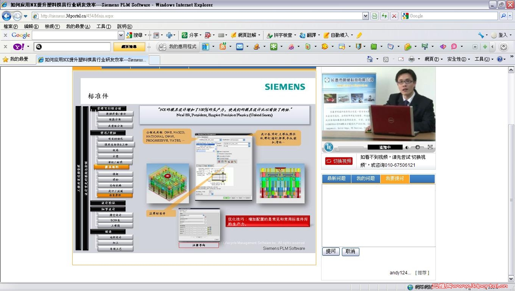Click the 我的應用程式 toolbar button
The image size is (515, 291).
click(178, 47)
